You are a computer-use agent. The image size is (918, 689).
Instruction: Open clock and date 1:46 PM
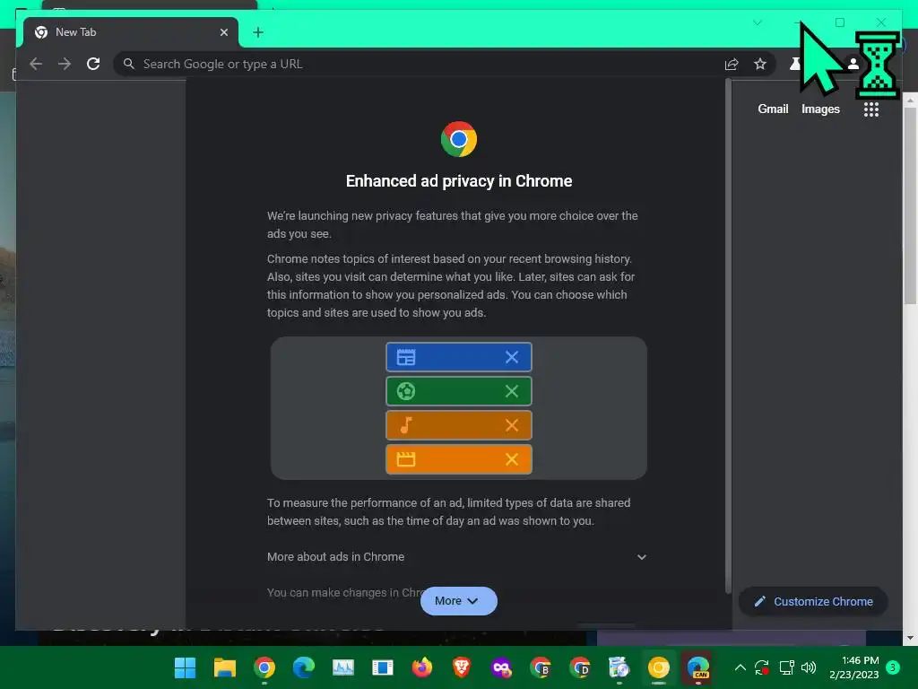click(x=854, y=667)
